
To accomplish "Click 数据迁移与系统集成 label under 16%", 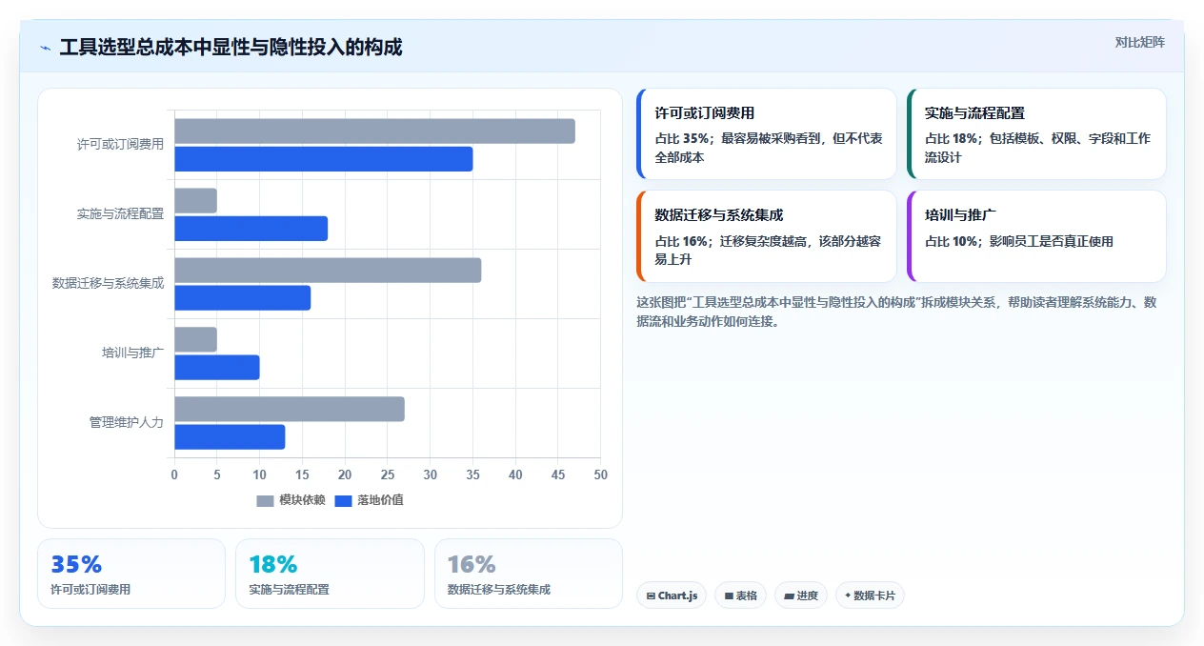I will (499, 590).
